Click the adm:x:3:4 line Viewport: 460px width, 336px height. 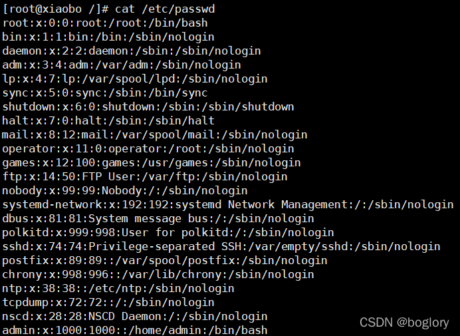(x=122, y=65)
